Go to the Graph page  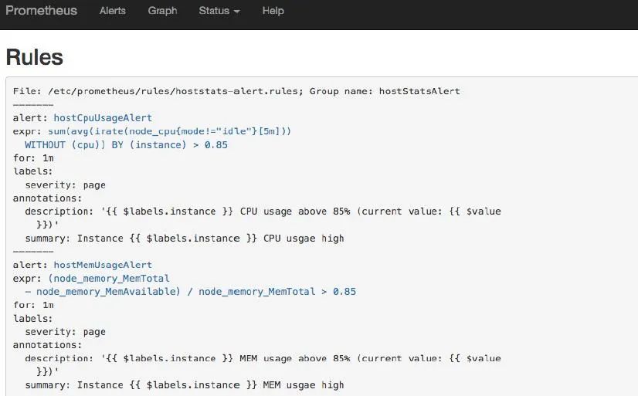(162, 11)
